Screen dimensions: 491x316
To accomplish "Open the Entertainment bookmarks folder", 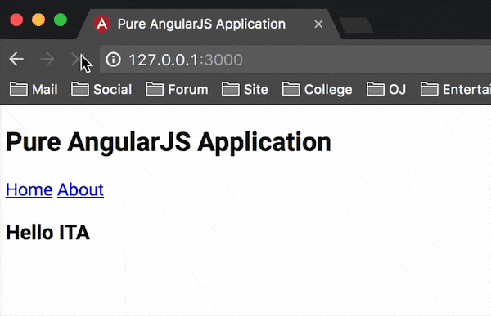I will coord(456,89).
